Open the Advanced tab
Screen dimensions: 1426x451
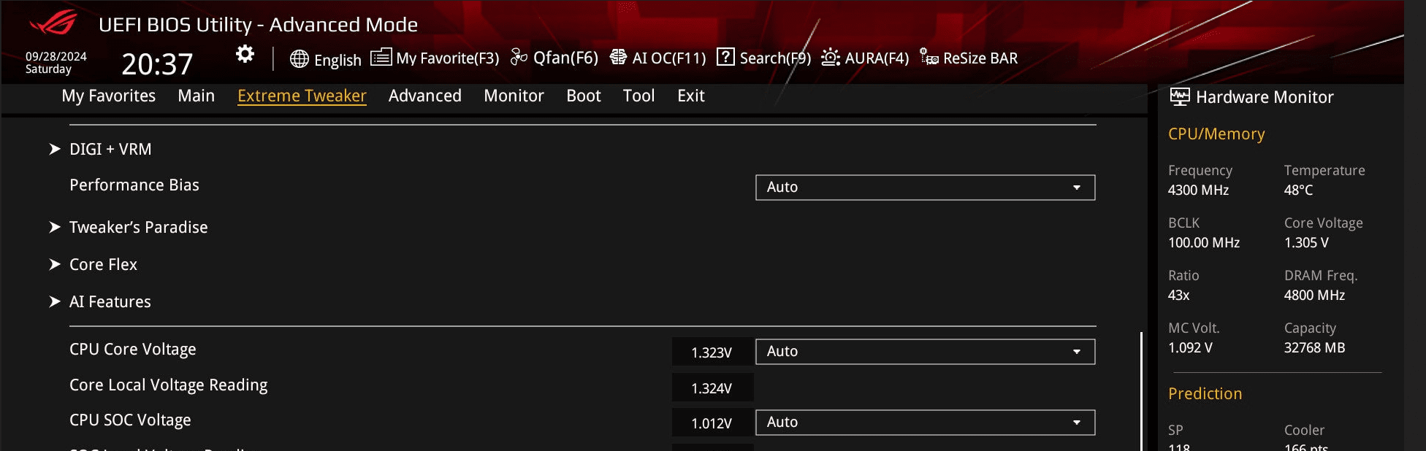(x=425, y=96)
